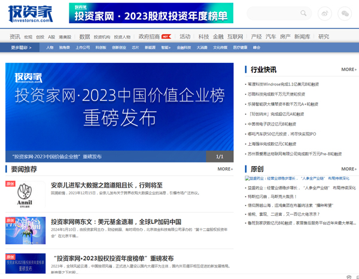This screenshot has width=359, height=279.
Task: Open the 汽车 menu item
Action: [x=271, y=36]
